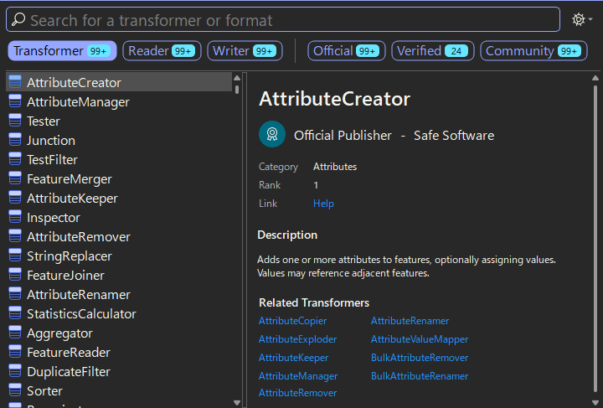Select FeatureJoiner in the transformer list
This screenshot has width=603, height=408.
119,275
